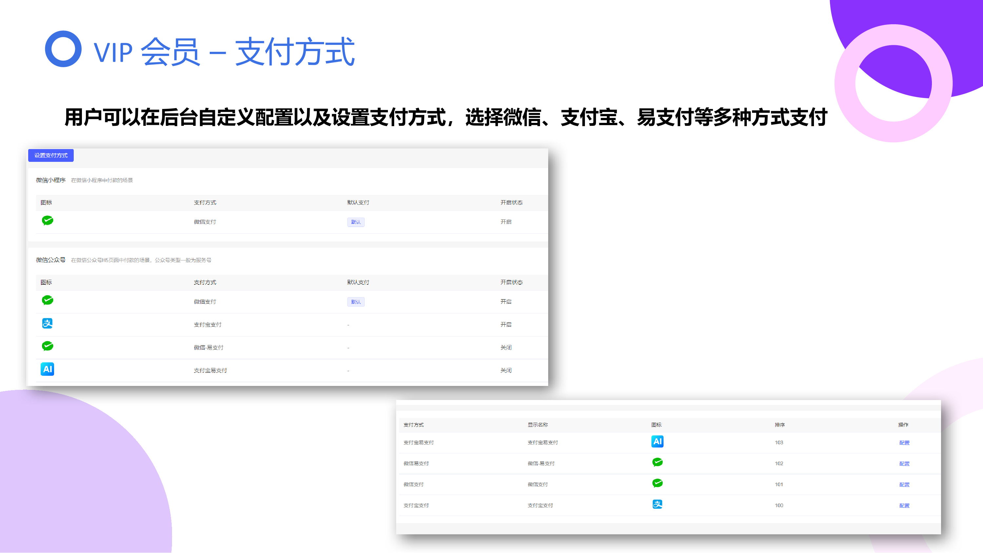
Task: Click 开启 status of 支付宝支付 row
Action: click(x=506, y=325)
